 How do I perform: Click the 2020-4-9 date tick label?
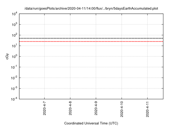[x=96, y=108]
